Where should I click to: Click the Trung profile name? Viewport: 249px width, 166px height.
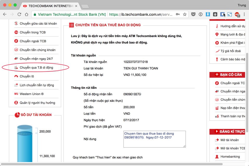pos(242,5)
